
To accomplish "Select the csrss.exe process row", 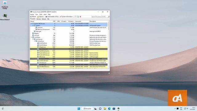I will 69,35.
